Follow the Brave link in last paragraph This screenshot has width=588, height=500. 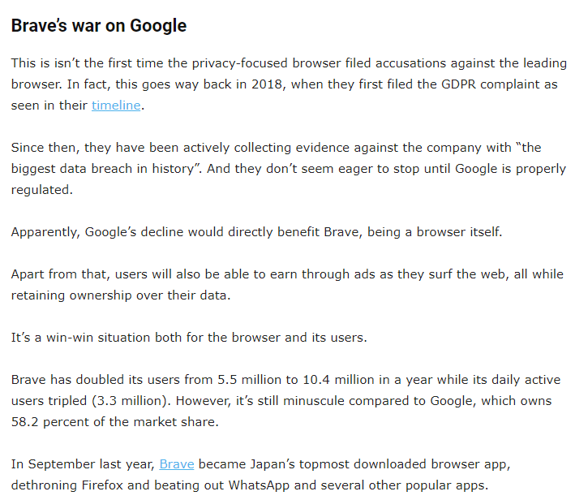(177, 464)
